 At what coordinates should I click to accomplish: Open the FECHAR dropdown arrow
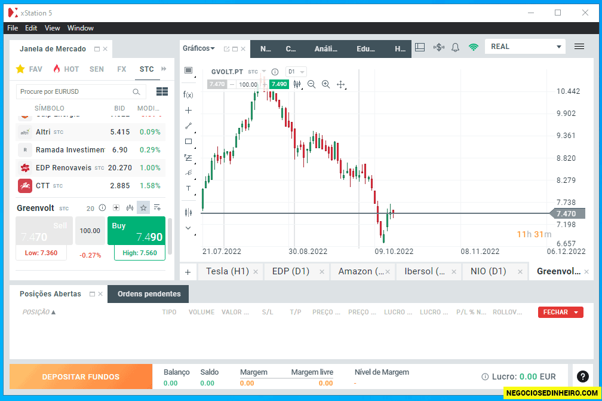[x=576, y=313]
